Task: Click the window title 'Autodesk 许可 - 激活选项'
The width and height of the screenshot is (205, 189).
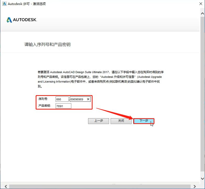Action: point(27,4)
